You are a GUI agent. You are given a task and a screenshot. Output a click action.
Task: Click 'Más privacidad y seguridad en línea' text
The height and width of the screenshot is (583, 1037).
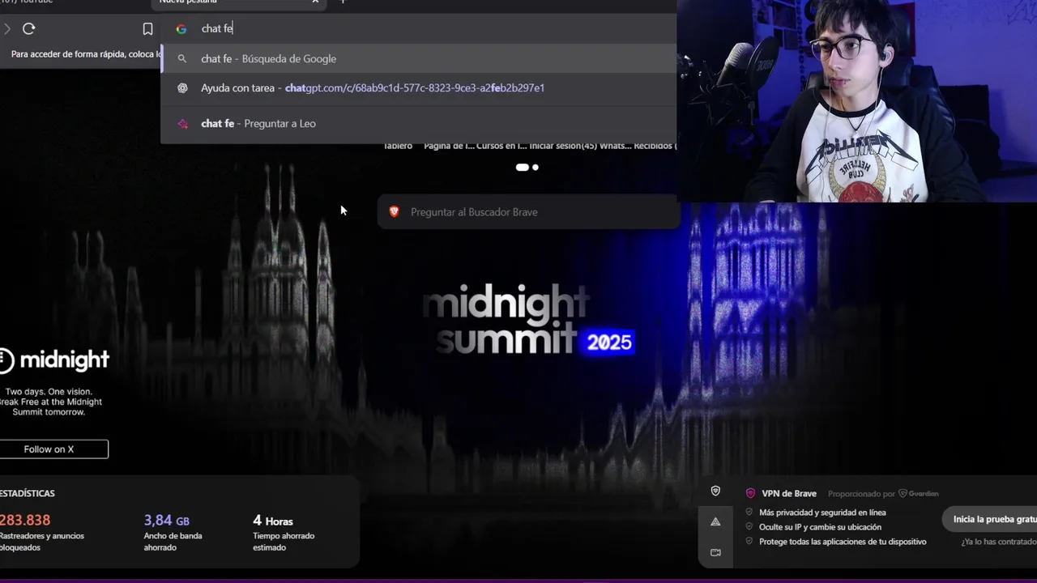click(822, 513)
